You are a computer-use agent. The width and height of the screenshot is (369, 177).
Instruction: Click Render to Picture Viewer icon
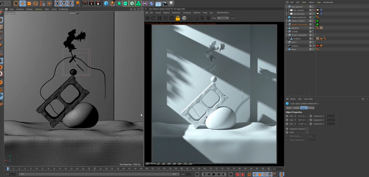tap(91, 4)
